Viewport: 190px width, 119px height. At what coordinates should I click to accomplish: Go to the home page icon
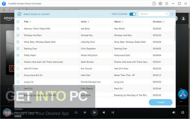(4, 10)
